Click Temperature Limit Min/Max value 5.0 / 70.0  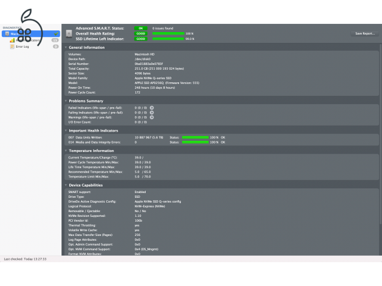pyautogui.click(x=143, y=176)
